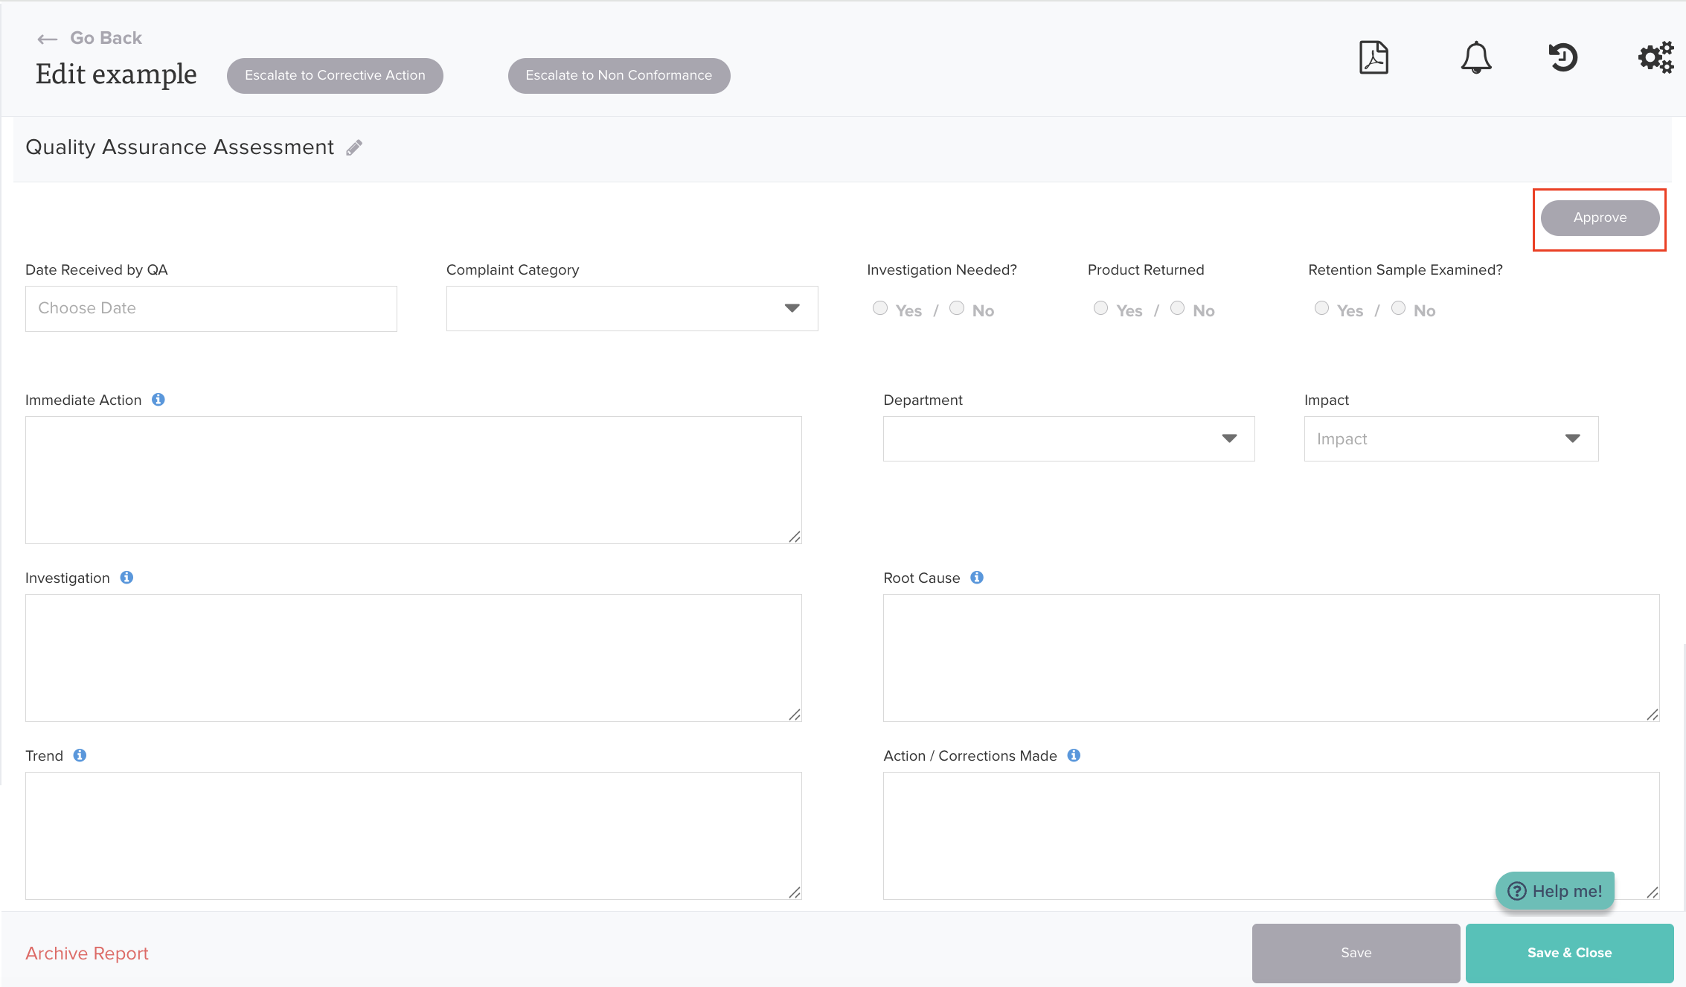Open settings gears icon
The height and width of the screenshot is (987, 1686).
(x=1655, y=57)
